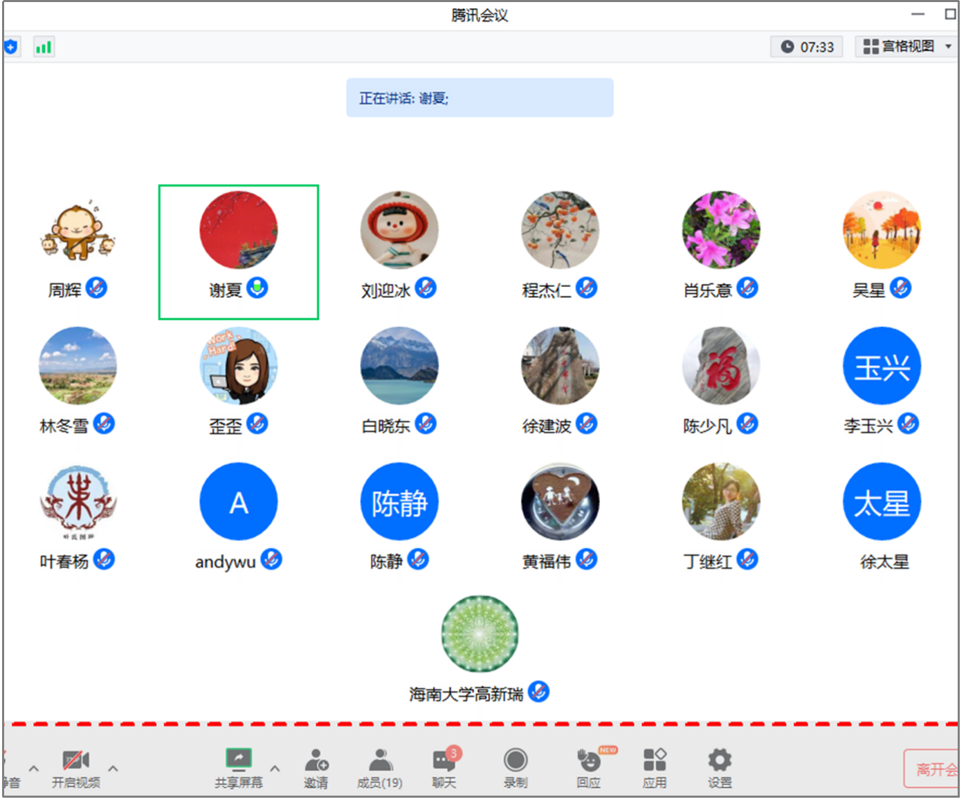Click the 07:33 meeting timer button
966x806 pixels.
coord(807,47)
